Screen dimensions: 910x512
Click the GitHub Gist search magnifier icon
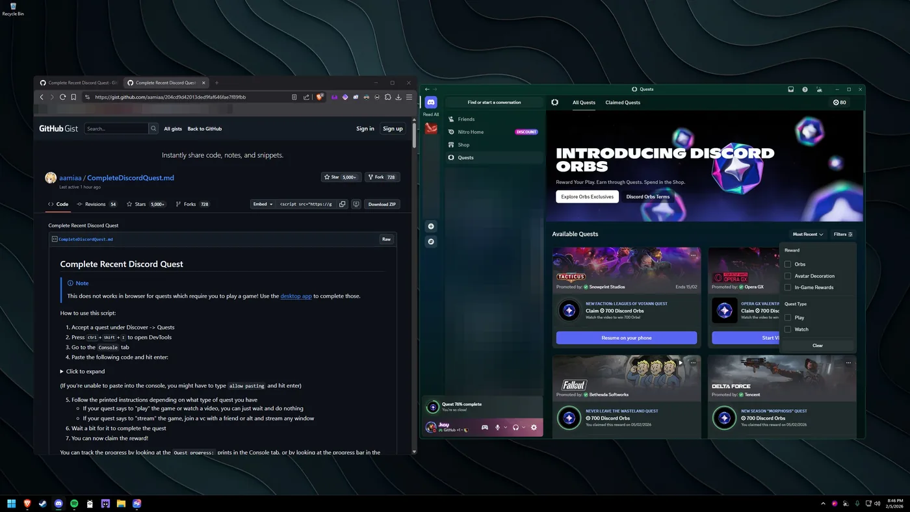coord(153,129)
